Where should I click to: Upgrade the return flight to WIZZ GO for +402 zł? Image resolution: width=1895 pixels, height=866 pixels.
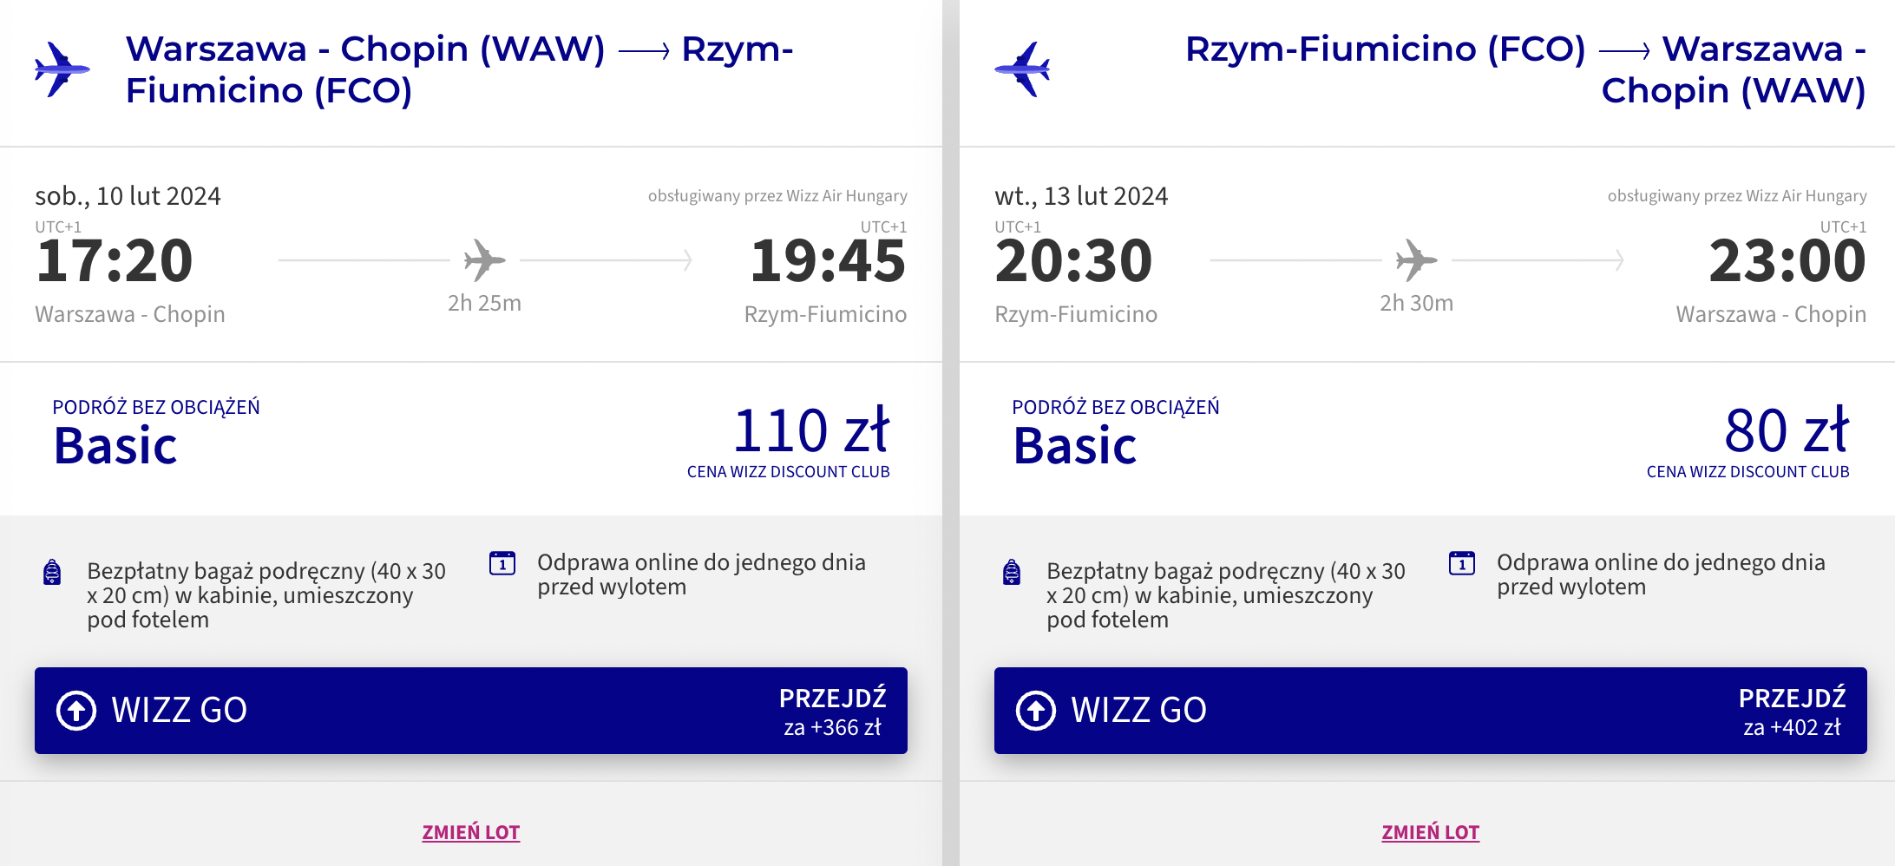[x=1431, y=711]
